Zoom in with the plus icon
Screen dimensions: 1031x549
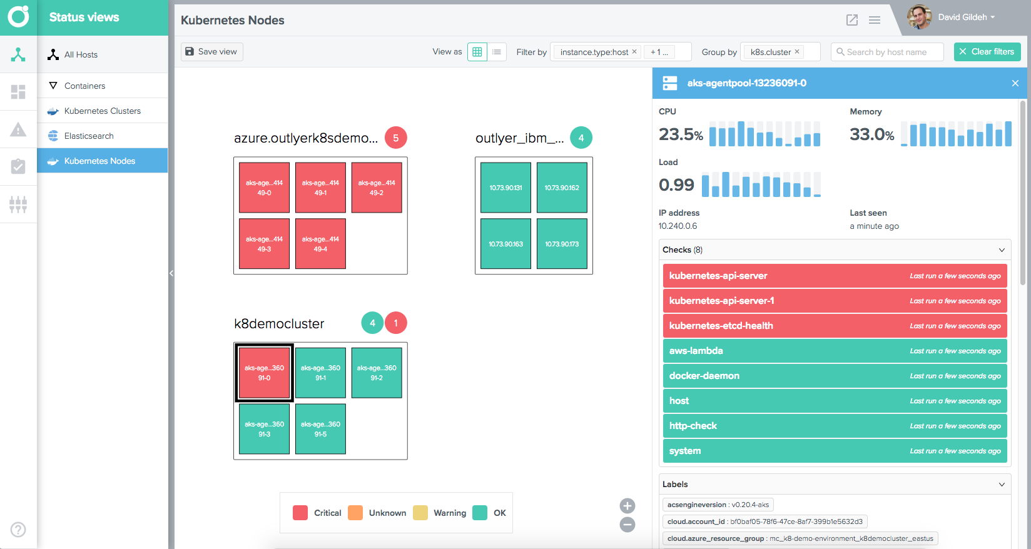627,506
